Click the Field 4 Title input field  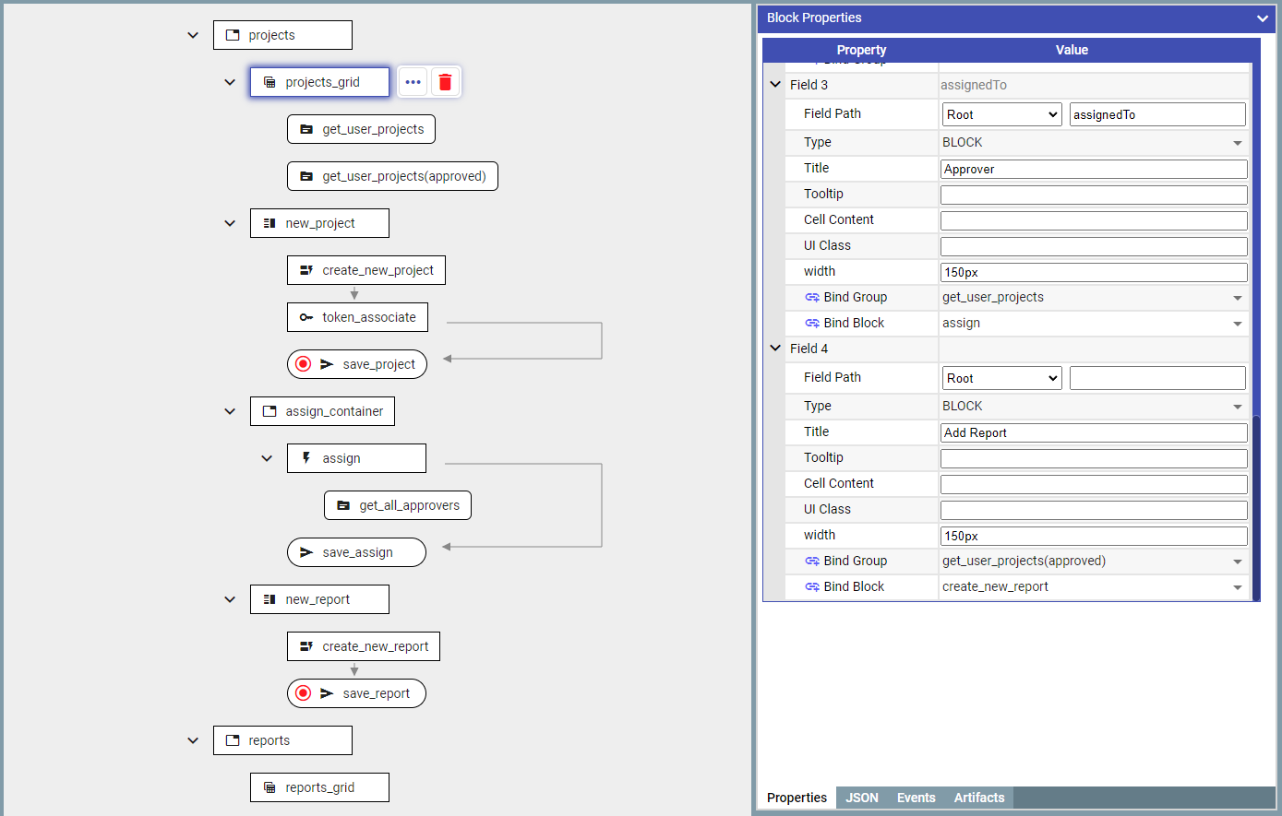1093,432
